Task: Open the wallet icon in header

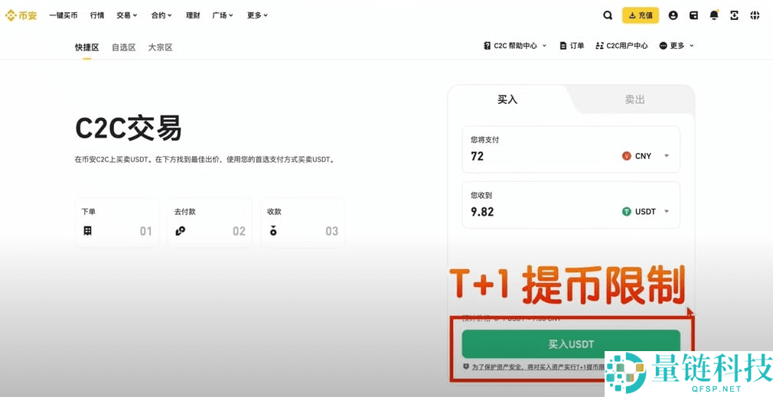Action: 693,15
